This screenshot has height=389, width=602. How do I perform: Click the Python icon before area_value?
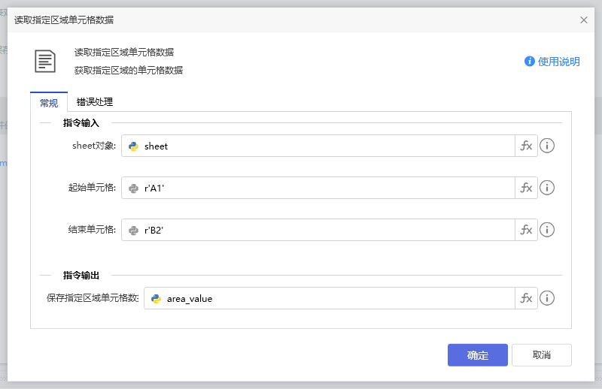pos(157,299)
